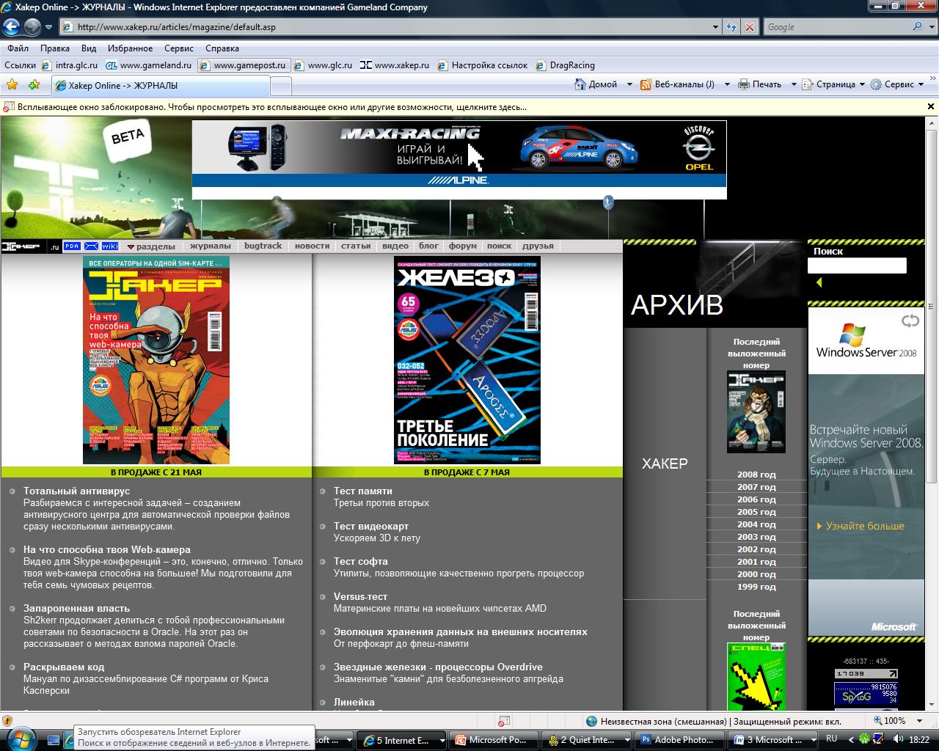Open the Сервис toolbar dropdown menu

coord(897,84)
